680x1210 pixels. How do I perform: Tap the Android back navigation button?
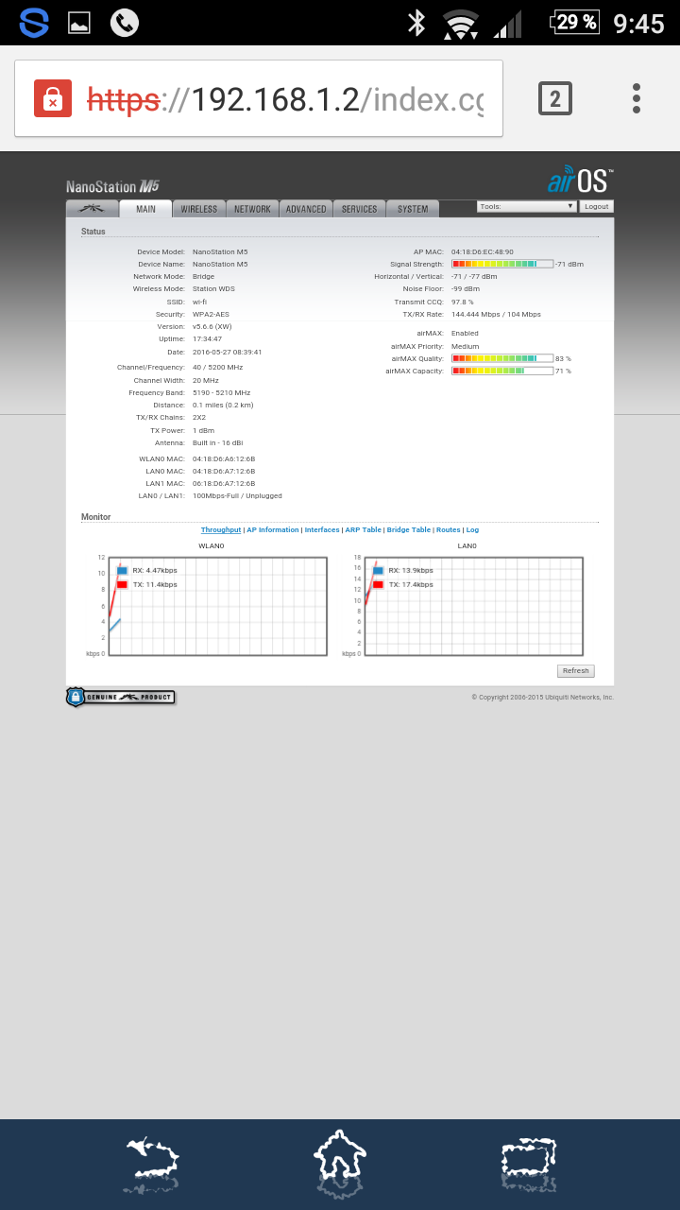[x=151, y=1165]
